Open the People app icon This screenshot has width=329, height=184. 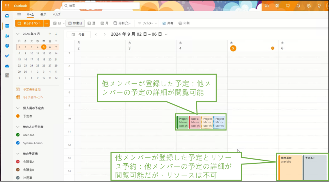(x=7, y=36)
